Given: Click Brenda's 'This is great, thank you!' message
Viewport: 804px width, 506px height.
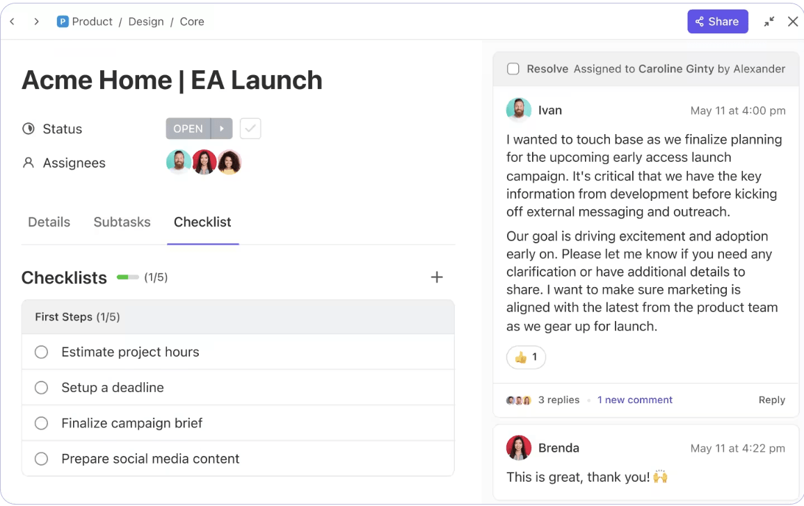Looking at the screenshot, I should tap(587, 478).
